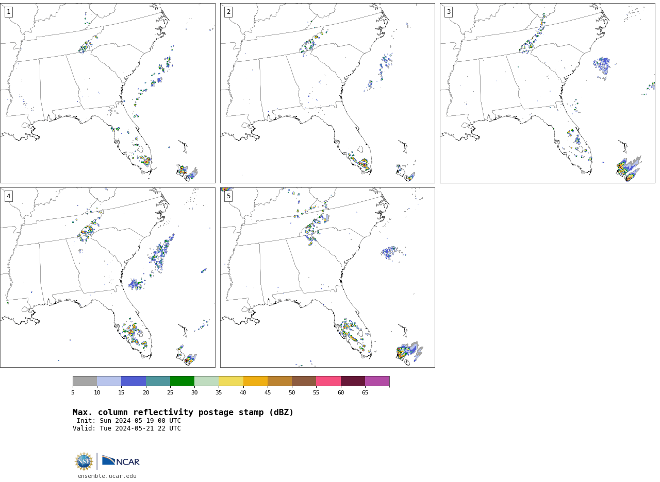660x482 pixels.
Task: Click the brown 50-55 dBZ swatch
Action: [304, 381]
